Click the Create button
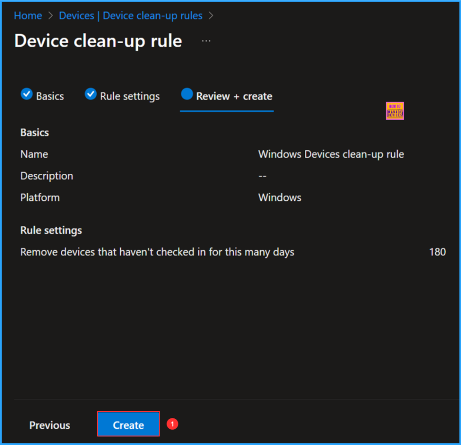 pos(128,423)
